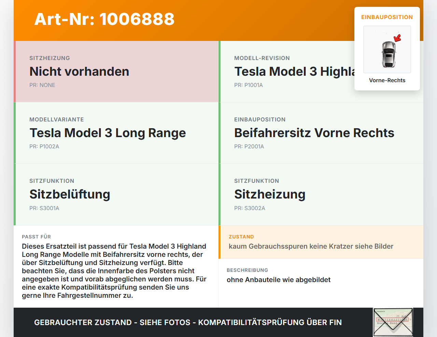The height and width of the screenshot is (337, 437).
Task: Click ohne Anbauteile wie abgebildet text
Action: click(279, 280)
